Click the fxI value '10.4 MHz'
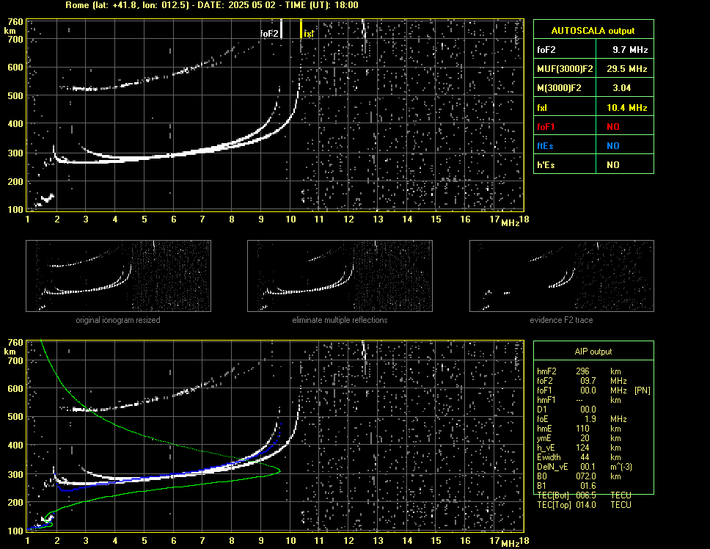The image size is (710, 549). (626, 108)
